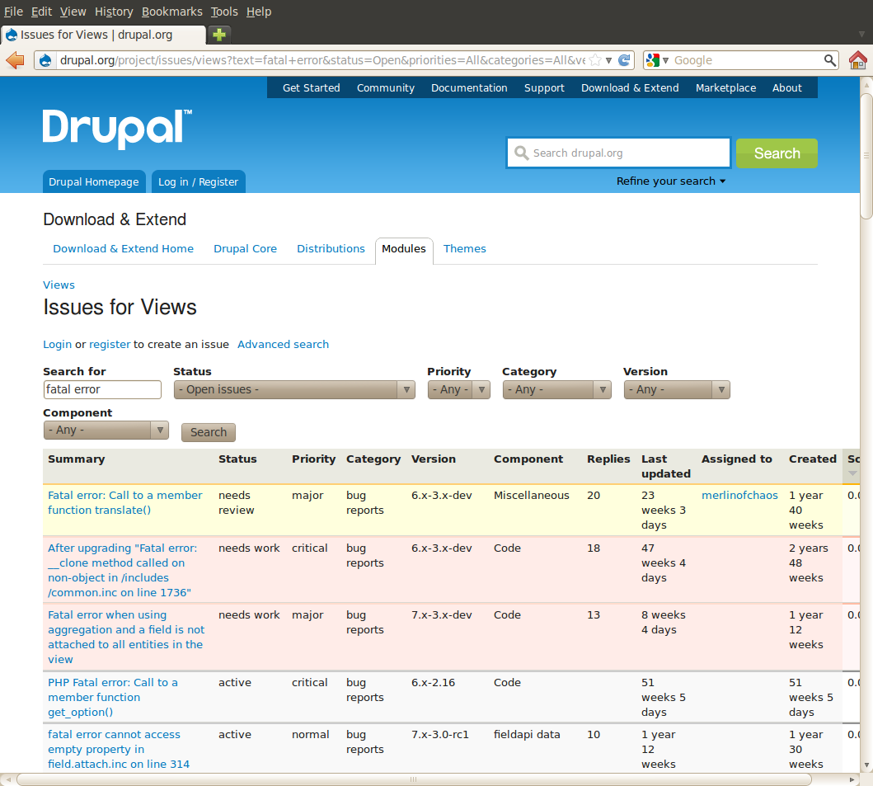The height and width of the screenshot is (786, 873).
Task: Go back with the orange arrow button
Action: click(15, 60)
